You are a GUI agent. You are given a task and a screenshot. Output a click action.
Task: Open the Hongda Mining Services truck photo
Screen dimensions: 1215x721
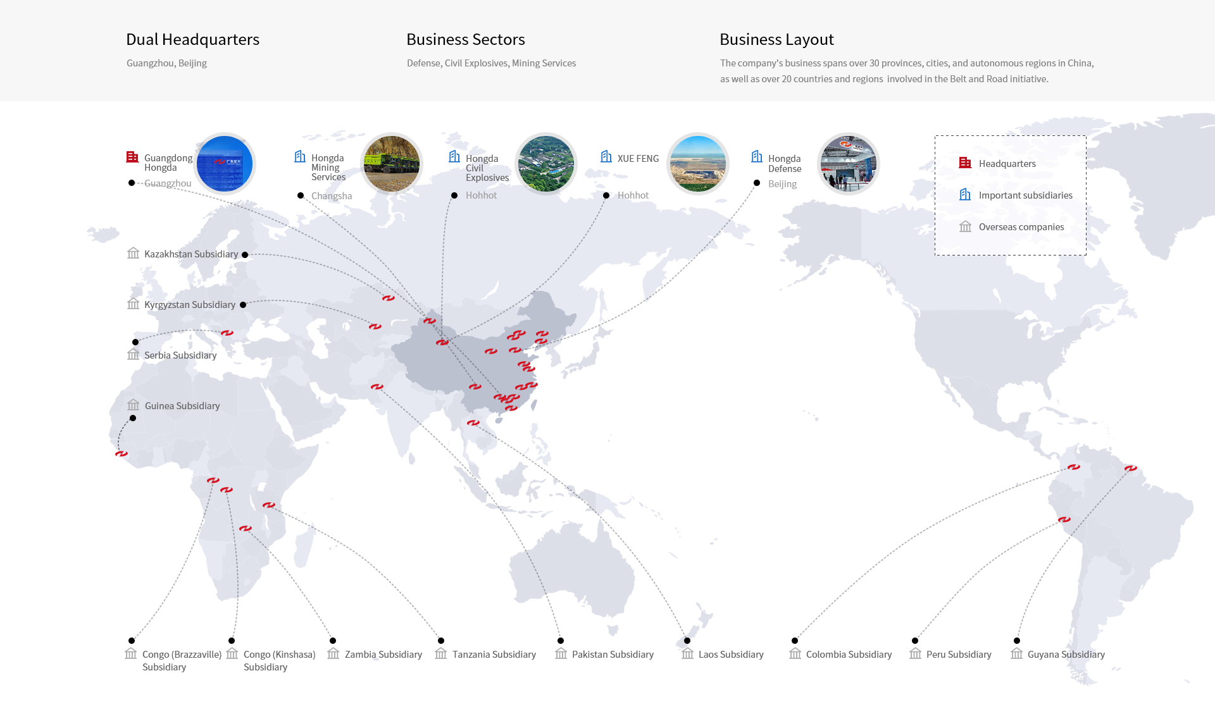point(392,164)
